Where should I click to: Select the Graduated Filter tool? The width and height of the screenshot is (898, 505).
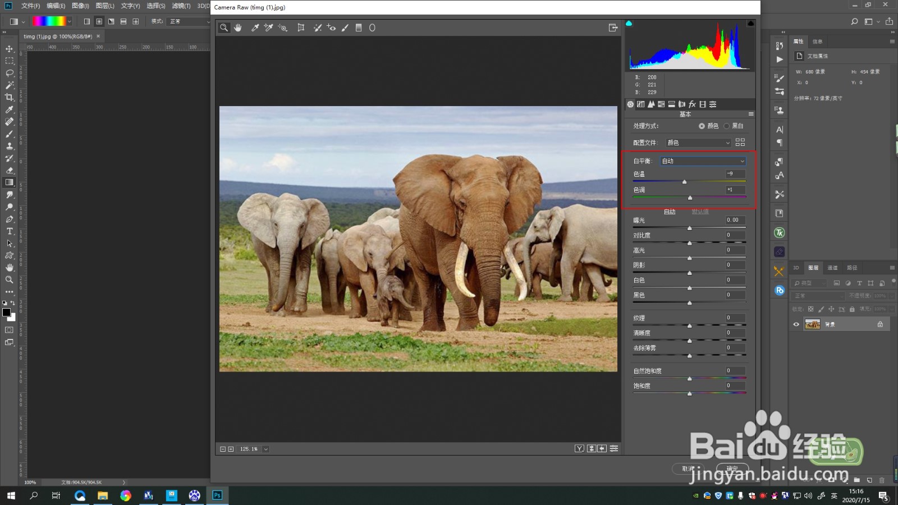click(359, 27)
